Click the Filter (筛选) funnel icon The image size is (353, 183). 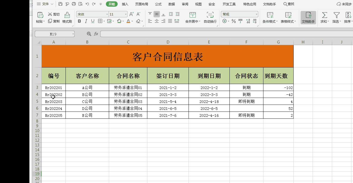336,15
